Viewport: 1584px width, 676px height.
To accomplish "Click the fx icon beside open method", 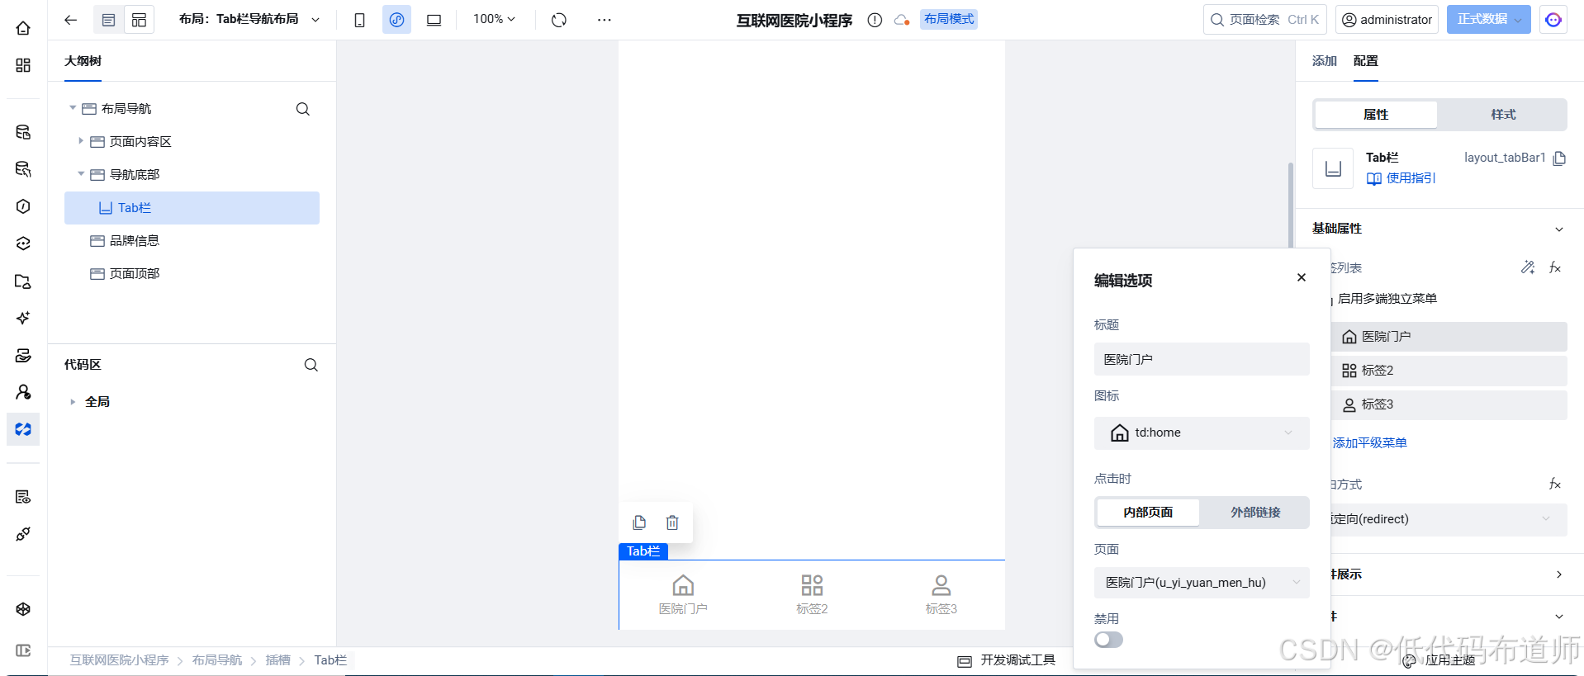I will (1555, 484).
